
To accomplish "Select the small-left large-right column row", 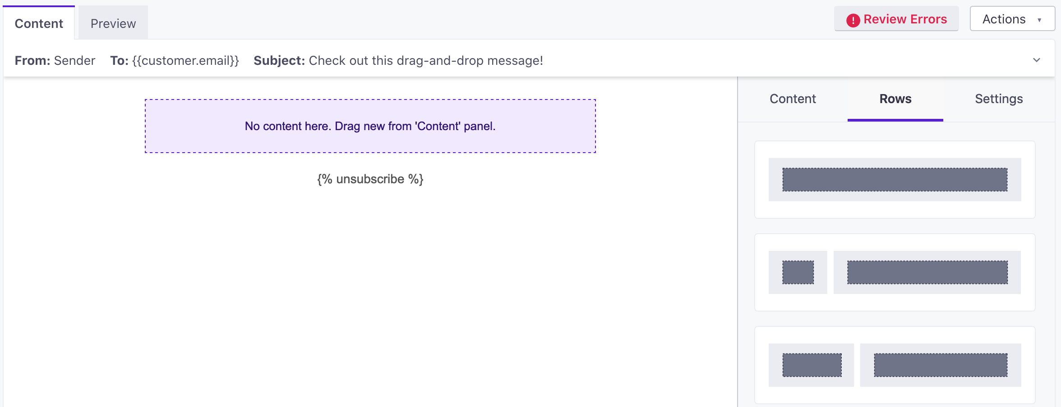I will click(895, 272).
